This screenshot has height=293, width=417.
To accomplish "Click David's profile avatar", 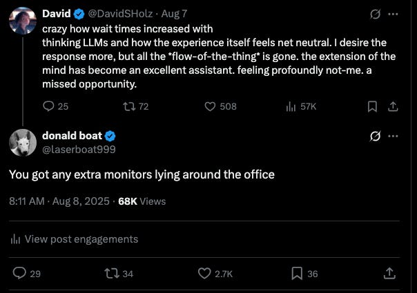I will pos(23,20).
